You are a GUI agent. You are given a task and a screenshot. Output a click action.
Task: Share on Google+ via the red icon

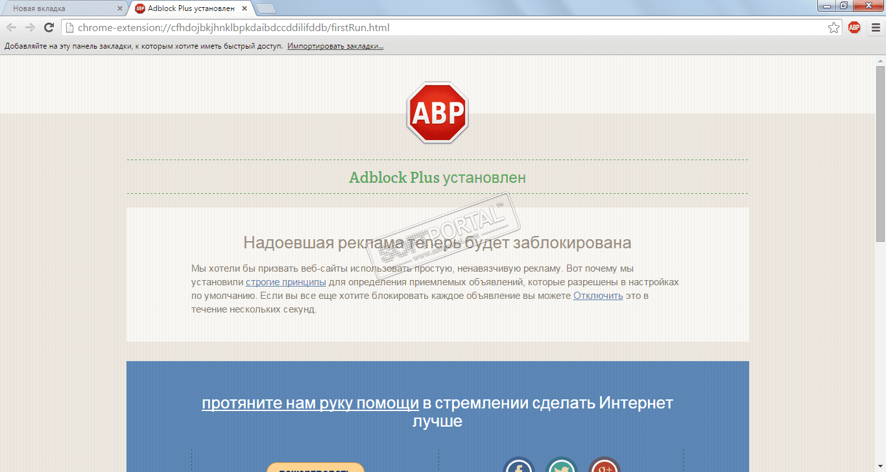tap(605, 465)
